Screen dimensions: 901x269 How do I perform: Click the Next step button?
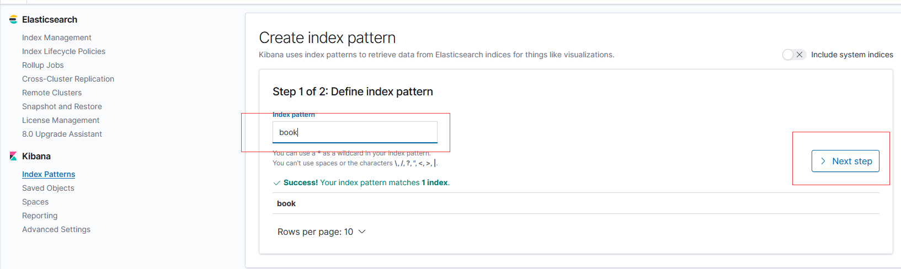pyautogui.click(x=845, y=161)
